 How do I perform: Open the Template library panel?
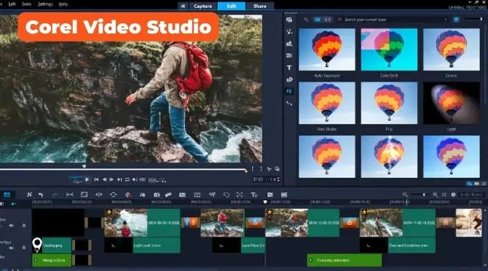(289, 44)
